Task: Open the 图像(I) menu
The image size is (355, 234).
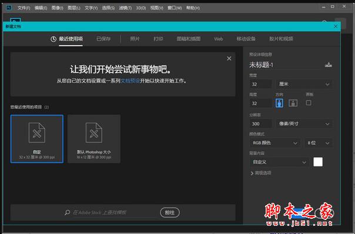Action: 57,8
